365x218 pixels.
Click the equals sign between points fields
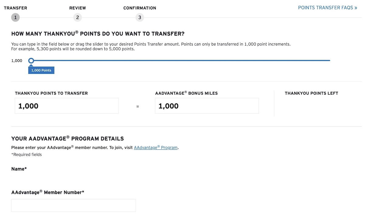(x=137, y=107)
